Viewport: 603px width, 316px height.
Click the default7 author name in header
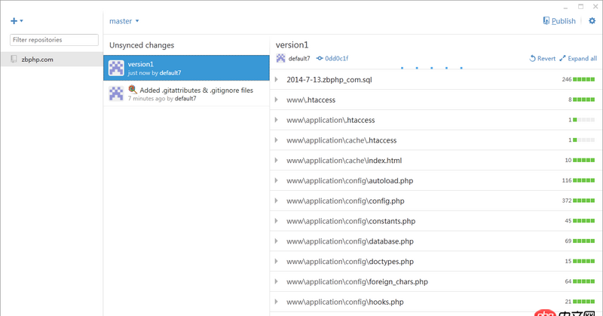click(299, 59)
